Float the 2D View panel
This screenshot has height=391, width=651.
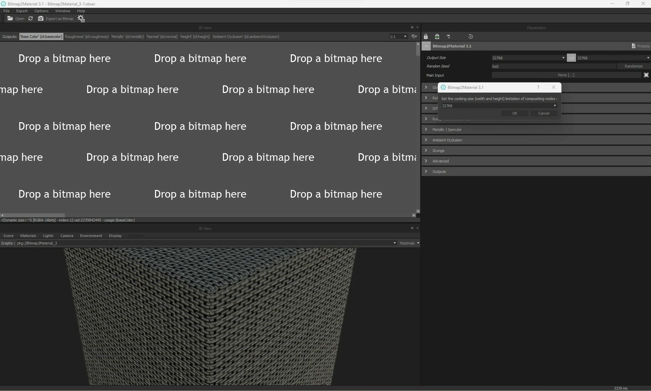tap(412, 27)
